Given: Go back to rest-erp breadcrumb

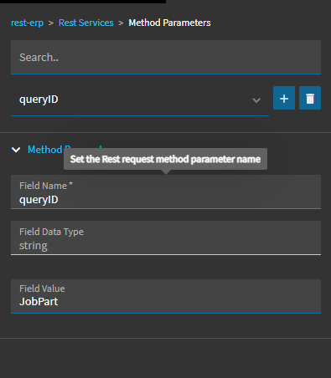Looking at the screenshot, I should pyautogui.click(x=27, y=23).
